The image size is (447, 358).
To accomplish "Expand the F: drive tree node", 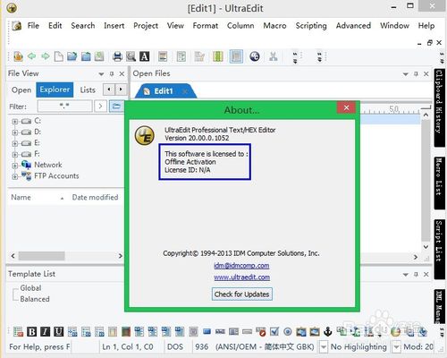I will click(x=14, y=155).
